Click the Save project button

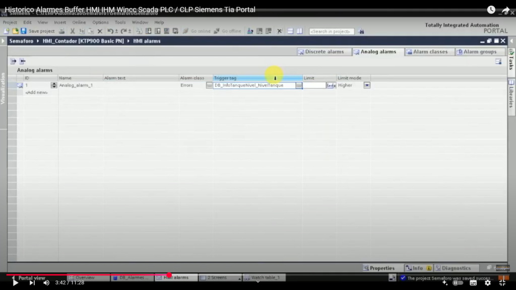tap(37, 31)
